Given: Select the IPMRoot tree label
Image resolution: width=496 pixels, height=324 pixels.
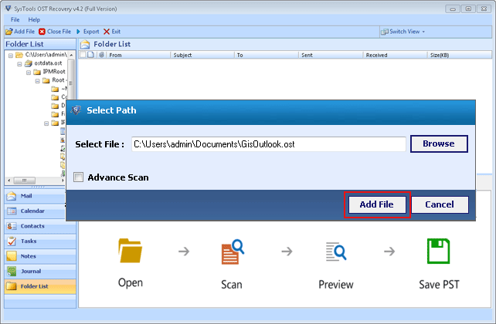Looking at the screenshot, I should 54,72.
